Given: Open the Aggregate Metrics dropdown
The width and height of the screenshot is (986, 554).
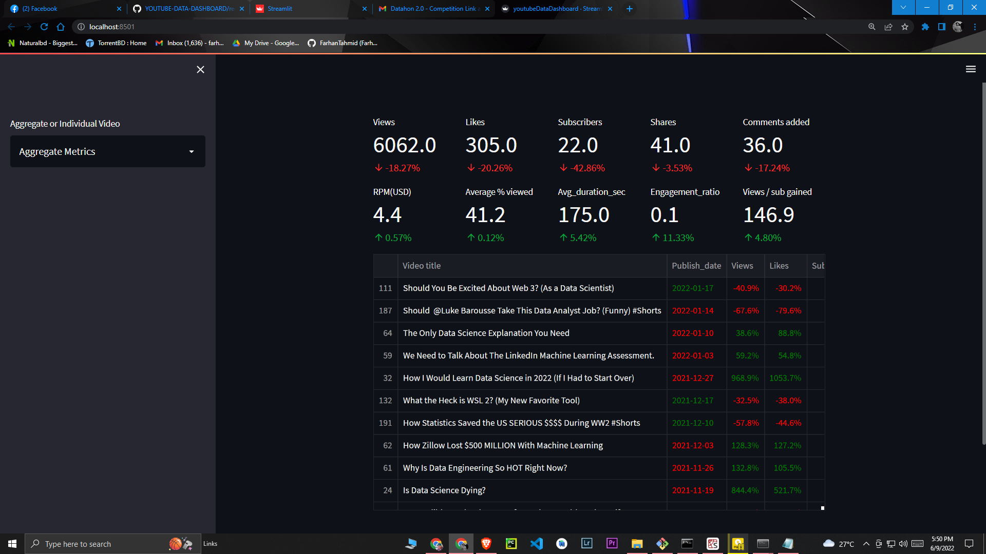Looking at the screenshot, I should (x=107, y=151).
